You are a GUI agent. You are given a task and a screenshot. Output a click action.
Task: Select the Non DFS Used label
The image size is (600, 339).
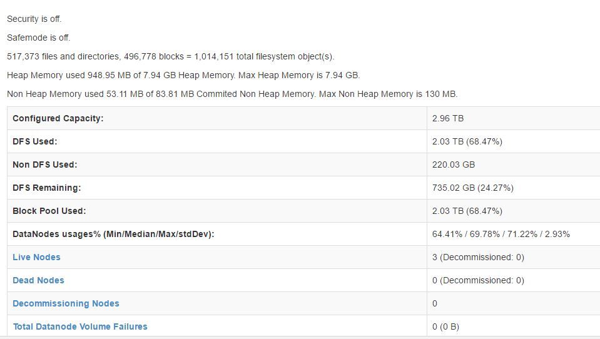point(45,164)
